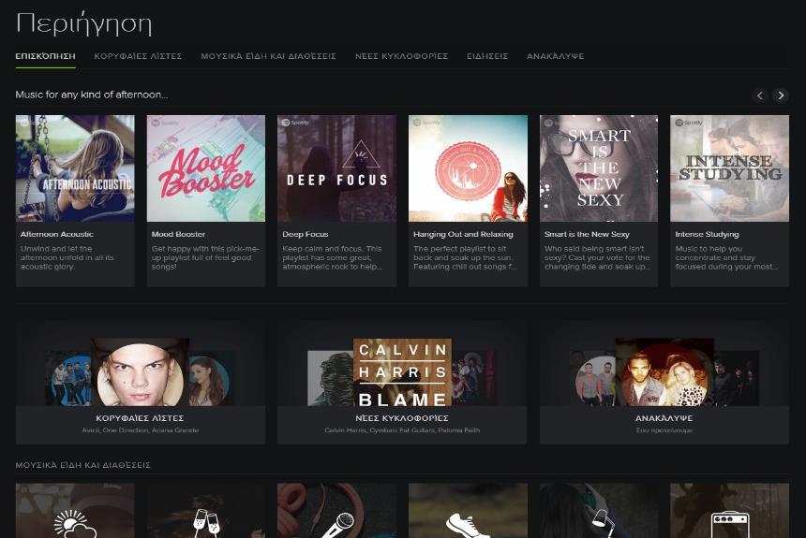The height and width of the screenshot is (538, 806).
Task: Open the Deep Focus playlist cover
Action: tap(336, 168)
